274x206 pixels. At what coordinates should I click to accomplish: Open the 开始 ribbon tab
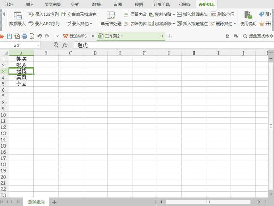[9, 4]
